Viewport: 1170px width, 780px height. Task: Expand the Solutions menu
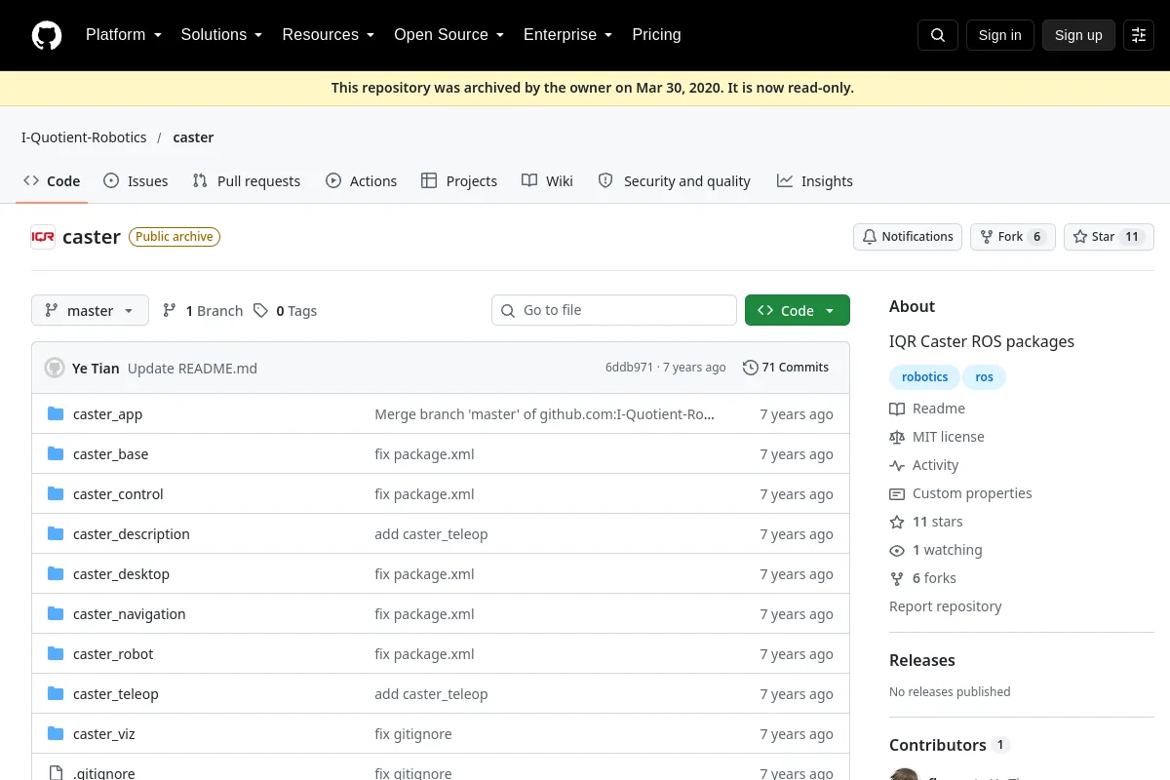click(221, 35)
